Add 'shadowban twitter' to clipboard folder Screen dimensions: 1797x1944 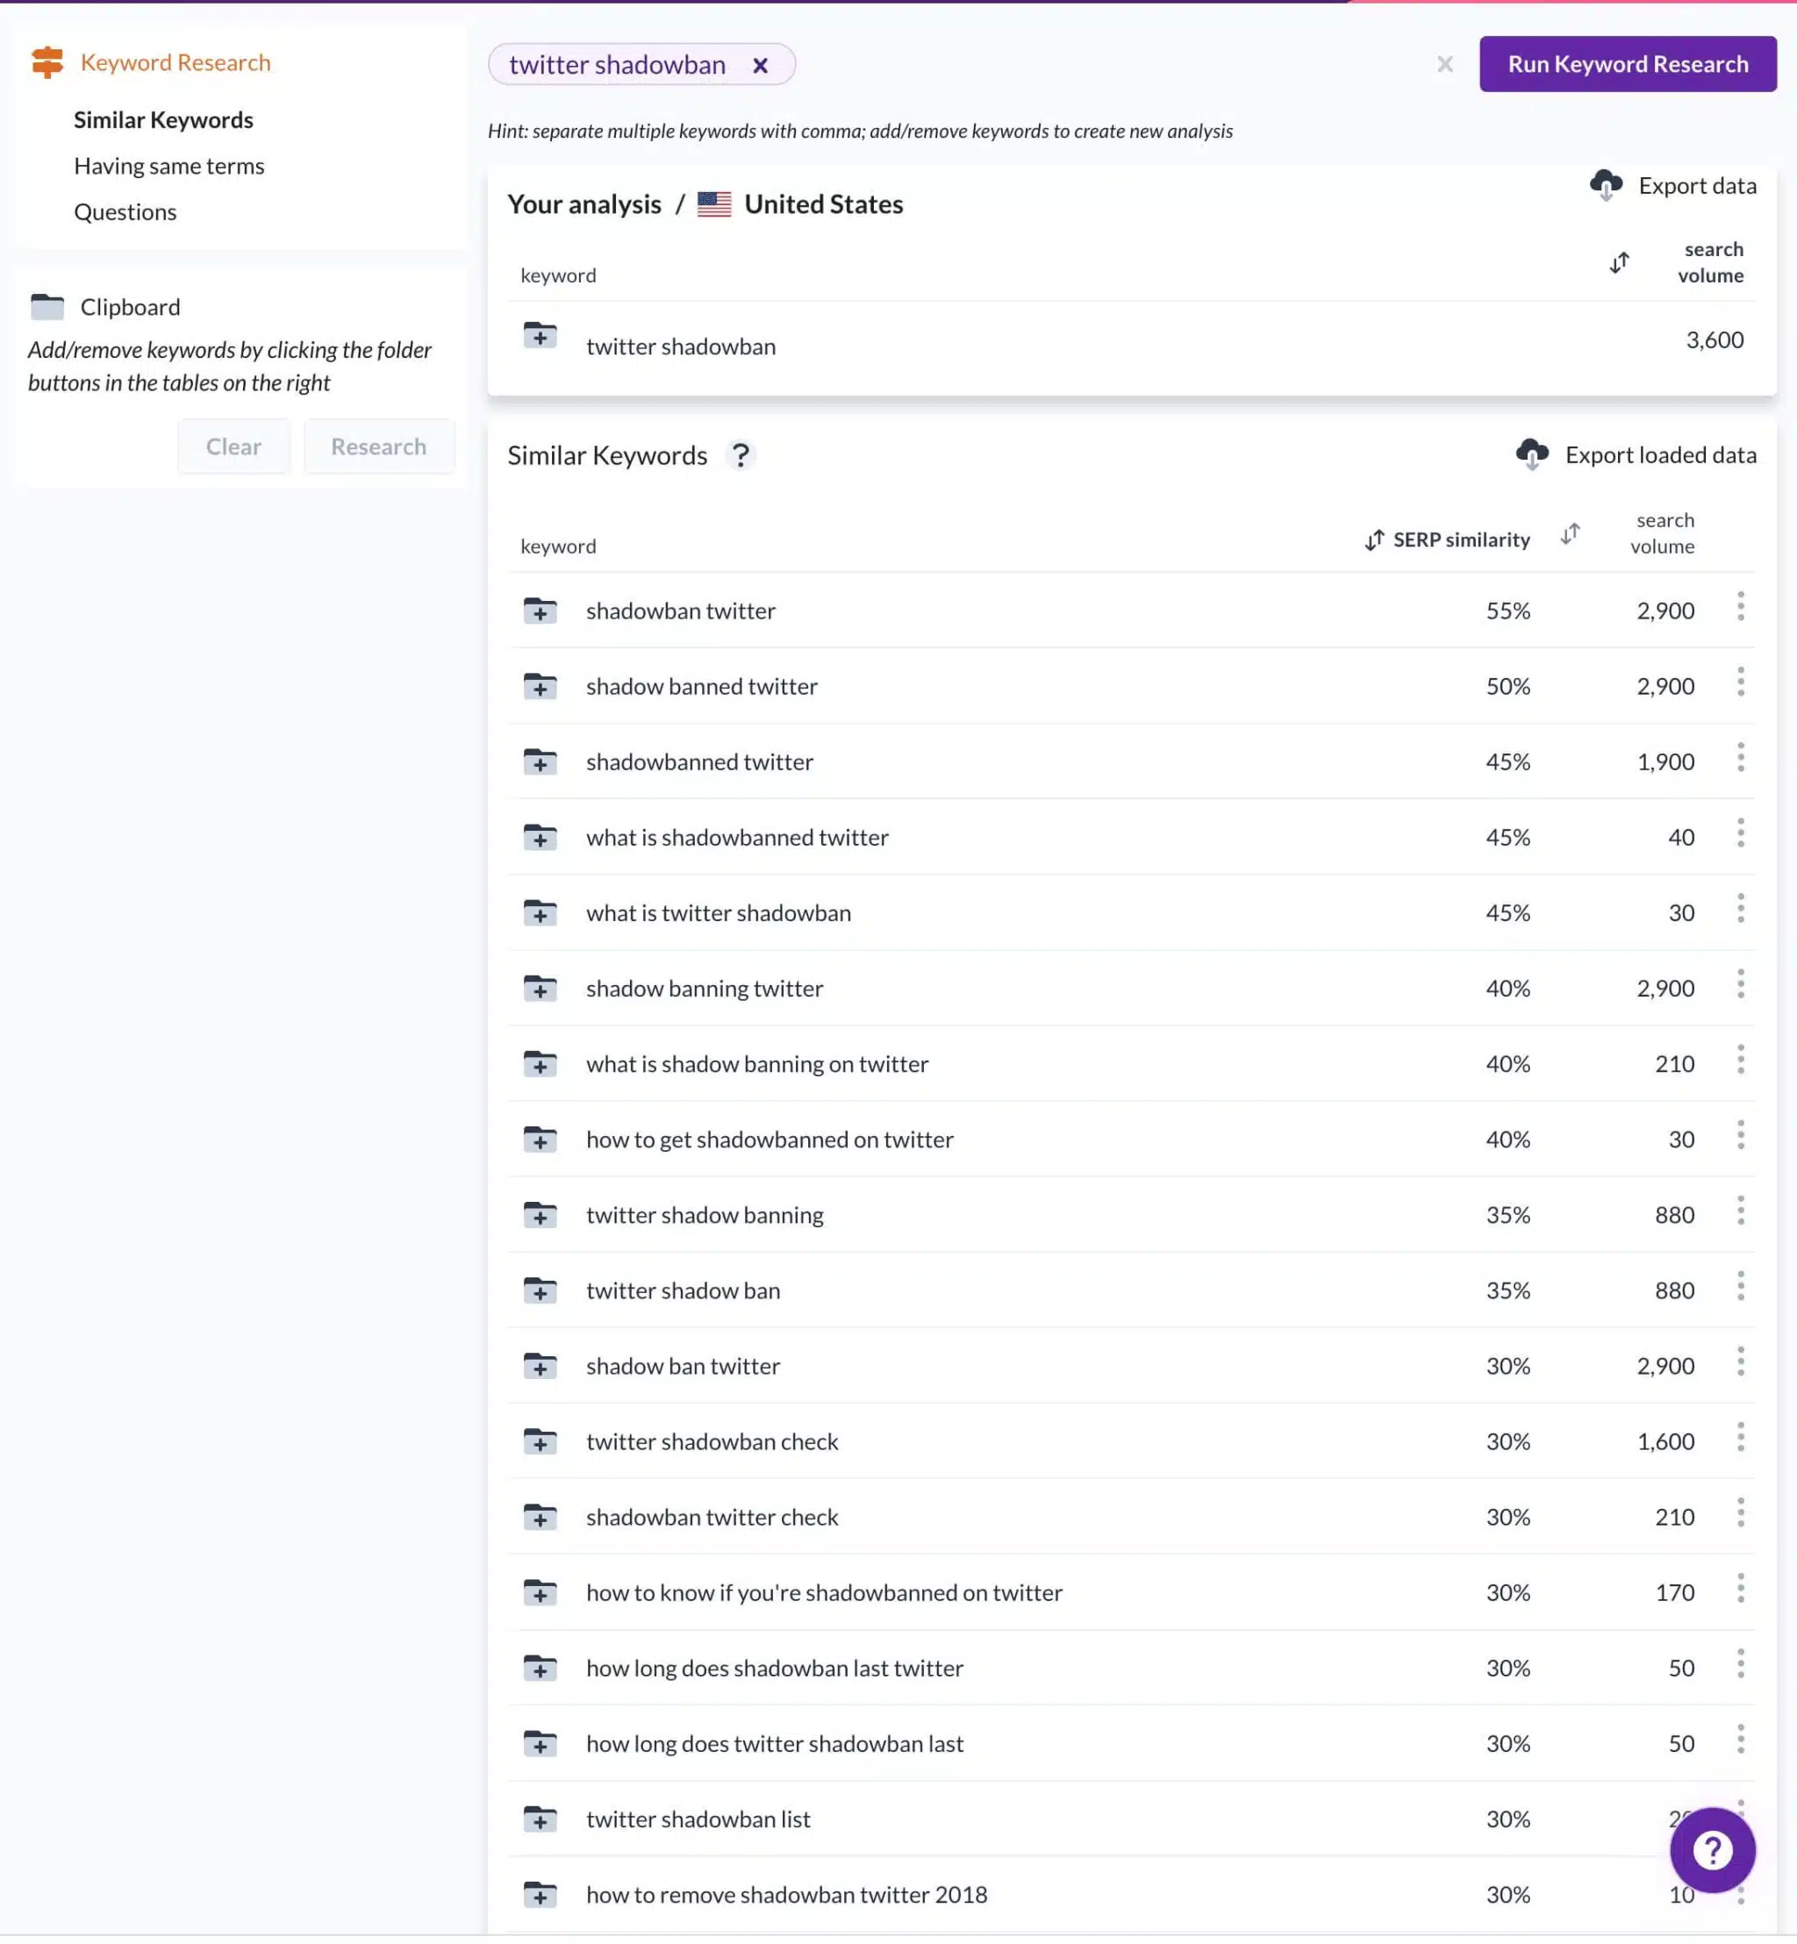(540, 612)
